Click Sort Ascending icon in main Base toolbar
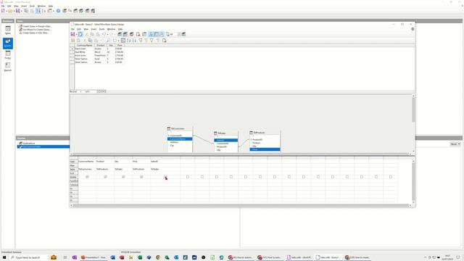464x261 pixels. click(x=38, y=11)
